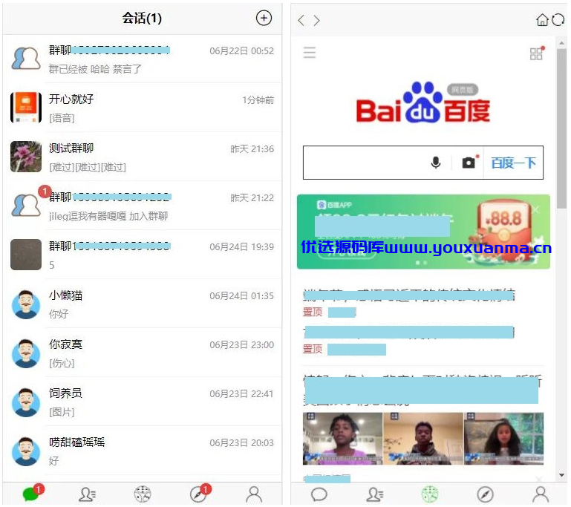Image resolution: width=571 pixels, height=507 pixels.
Task: Click the avatar of 小懒猫
Action: [26, 304]
